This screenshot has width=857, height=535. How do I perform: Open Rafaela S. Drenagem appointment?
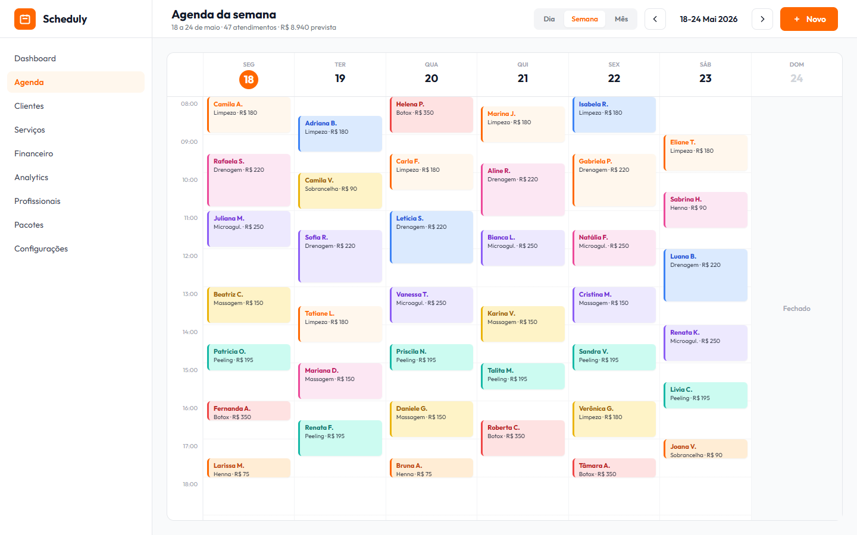[249, 180]
